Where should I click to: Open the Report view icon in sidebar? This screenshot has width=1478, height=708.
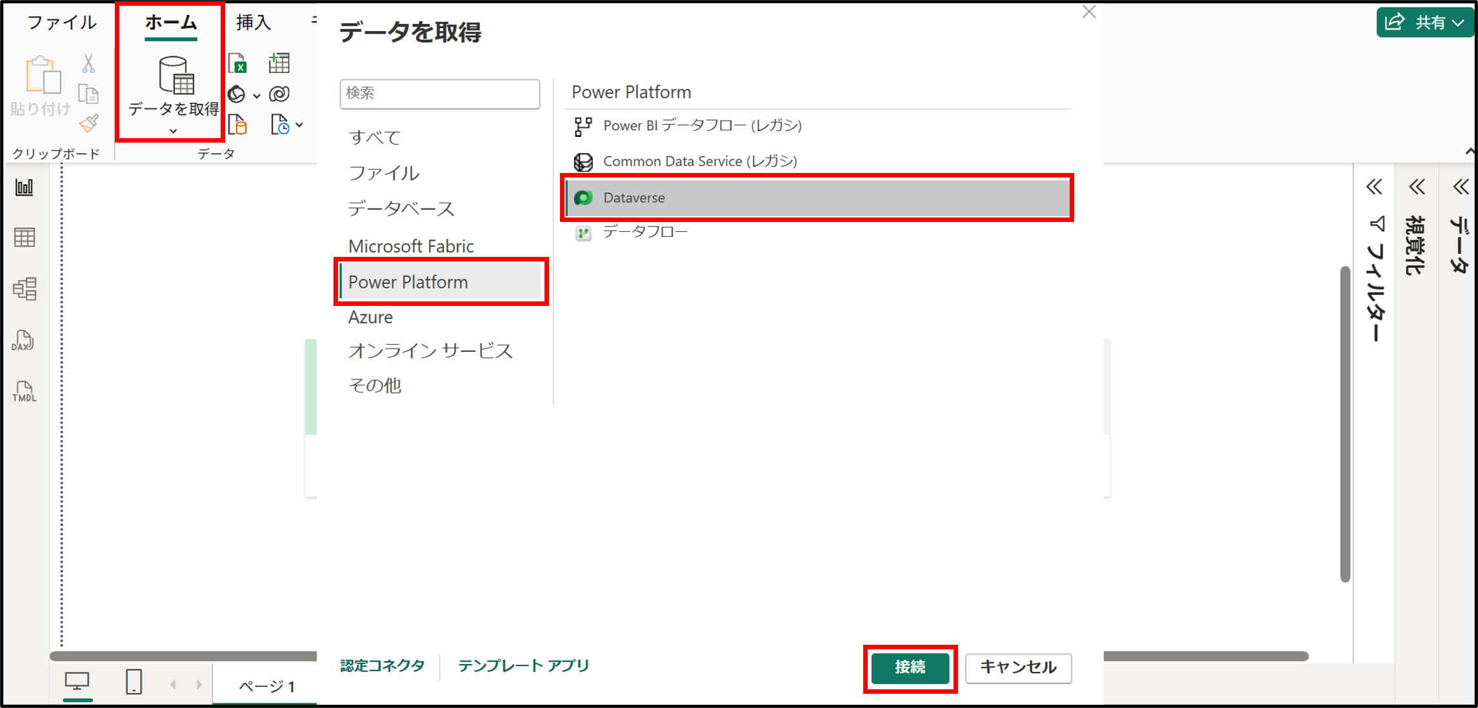(25, 188)
